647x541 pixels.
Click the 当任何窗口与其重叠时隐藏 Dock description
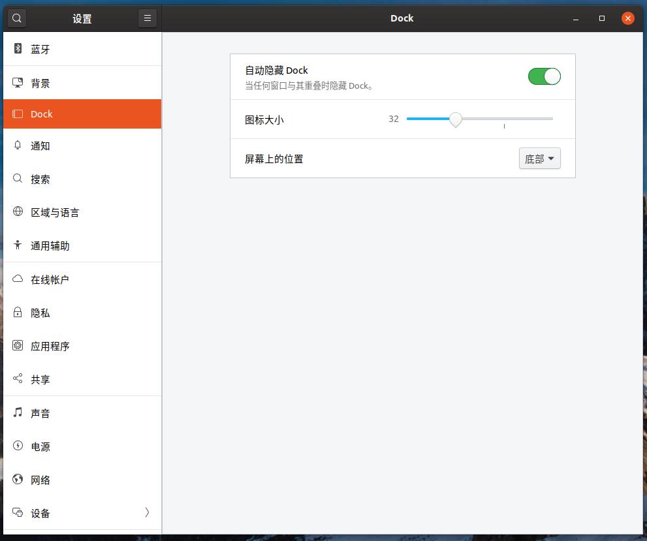pos(309,85)
